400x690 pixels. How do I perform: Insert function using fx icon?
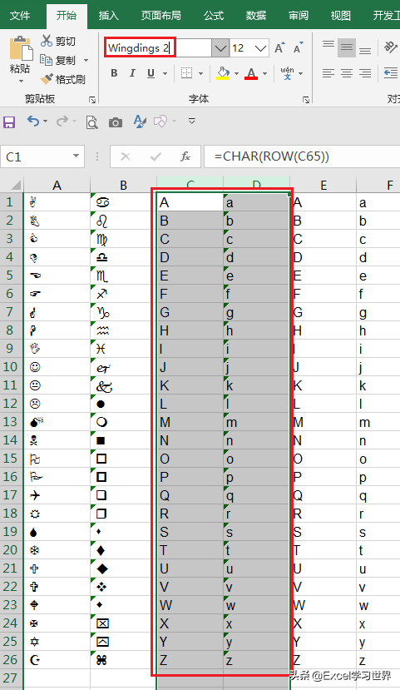[185, 156]
